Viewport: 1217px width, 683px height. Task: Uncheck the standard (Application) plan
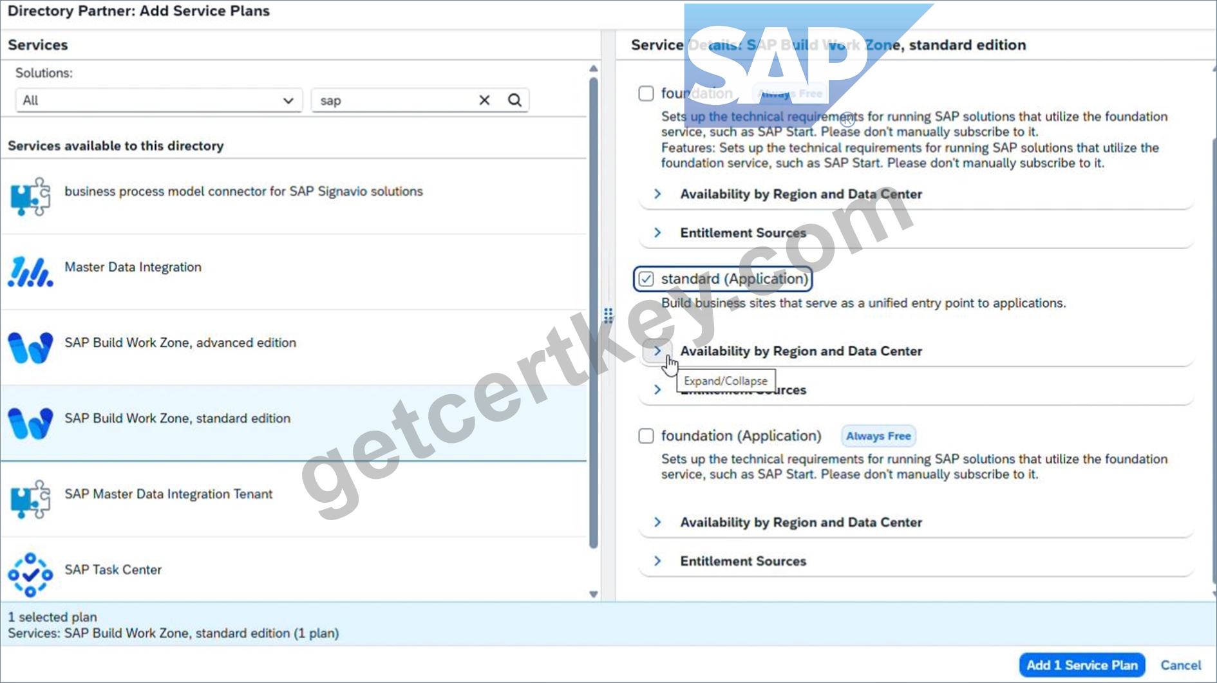coord(646,279)
